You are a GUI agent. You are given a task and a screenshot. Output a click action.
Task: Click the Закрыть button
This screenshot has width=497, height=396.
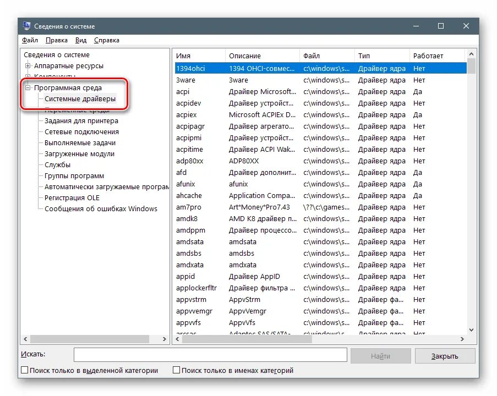[x=445, y=356]
